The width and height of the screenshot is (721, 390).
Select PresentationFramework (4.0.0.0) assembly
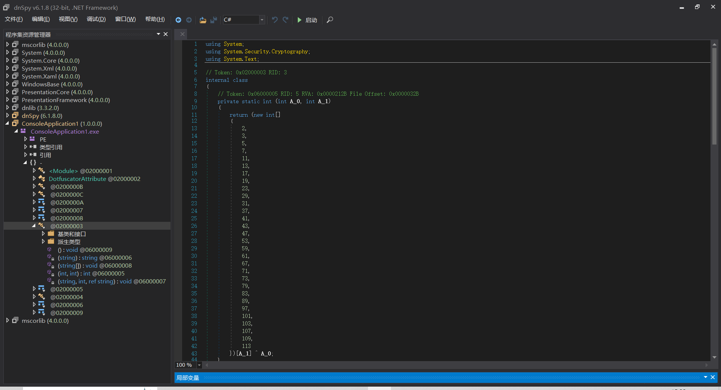tap(66, 100)
